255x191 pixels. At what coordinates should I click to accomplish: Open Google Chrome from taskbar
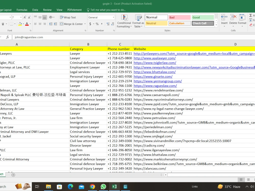92,186
